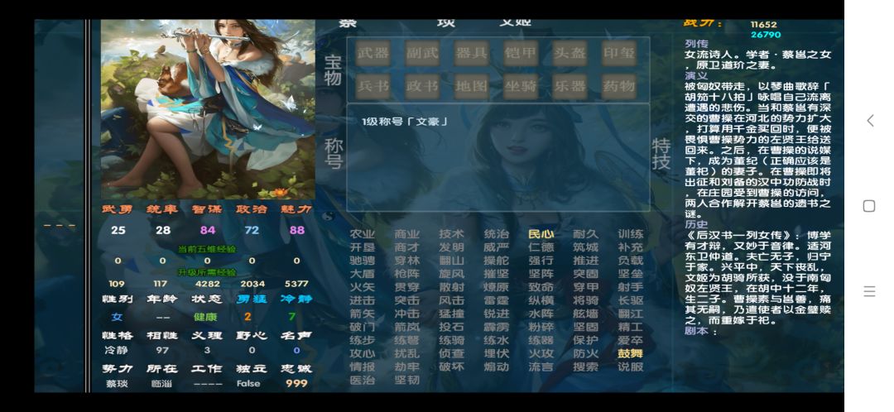
Task: Click the 特技 section label
Action: coord(661,155)
